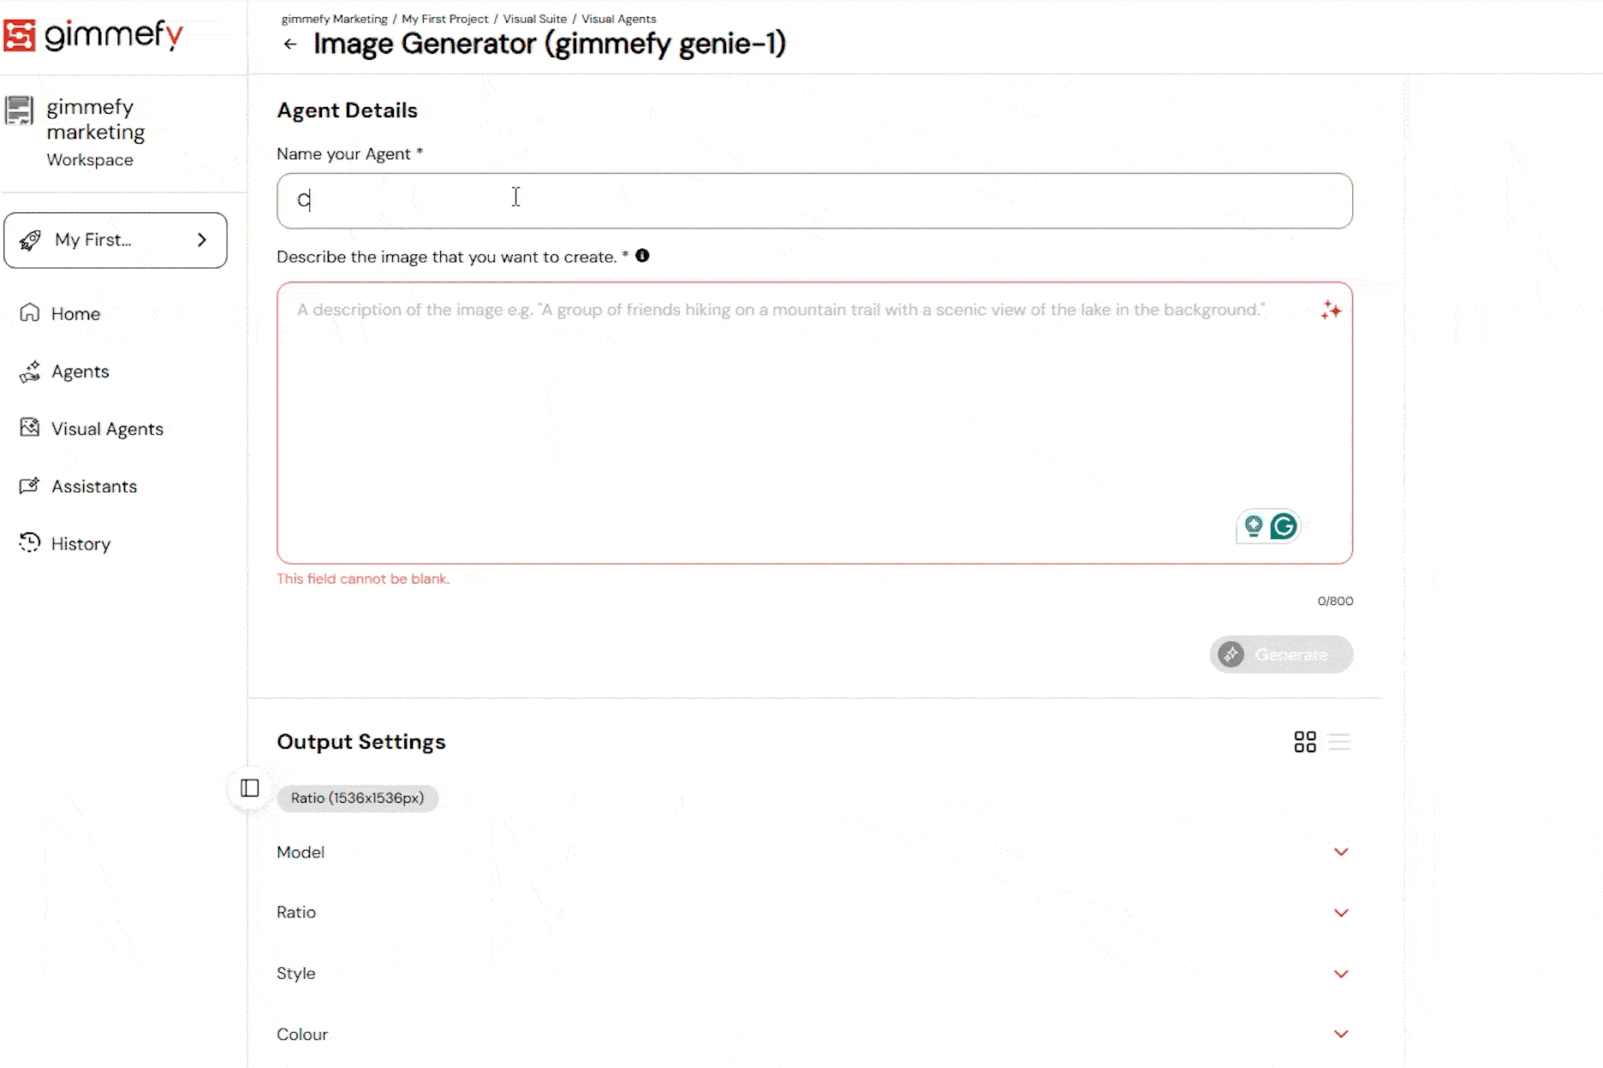This screenshot has height=1068, width=1603.
Task: Click the Assistants edit icon
Action: 30,485
